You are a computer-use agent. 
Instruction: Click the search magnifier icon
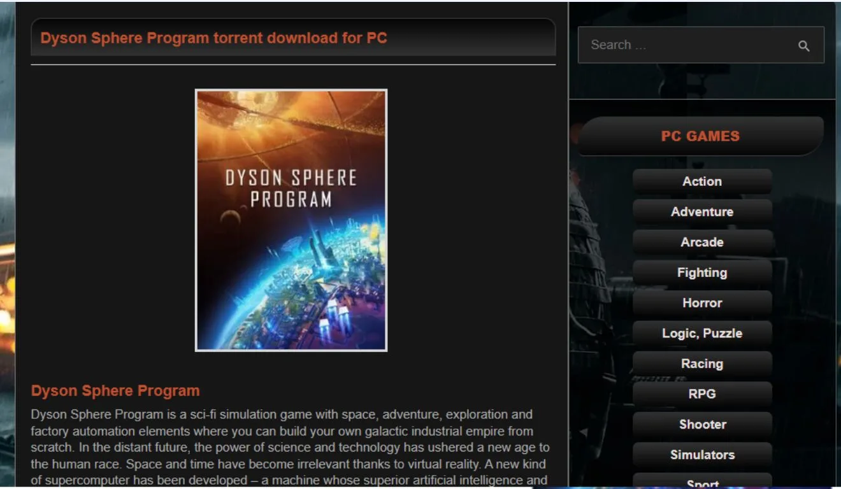tap(803, 46)
